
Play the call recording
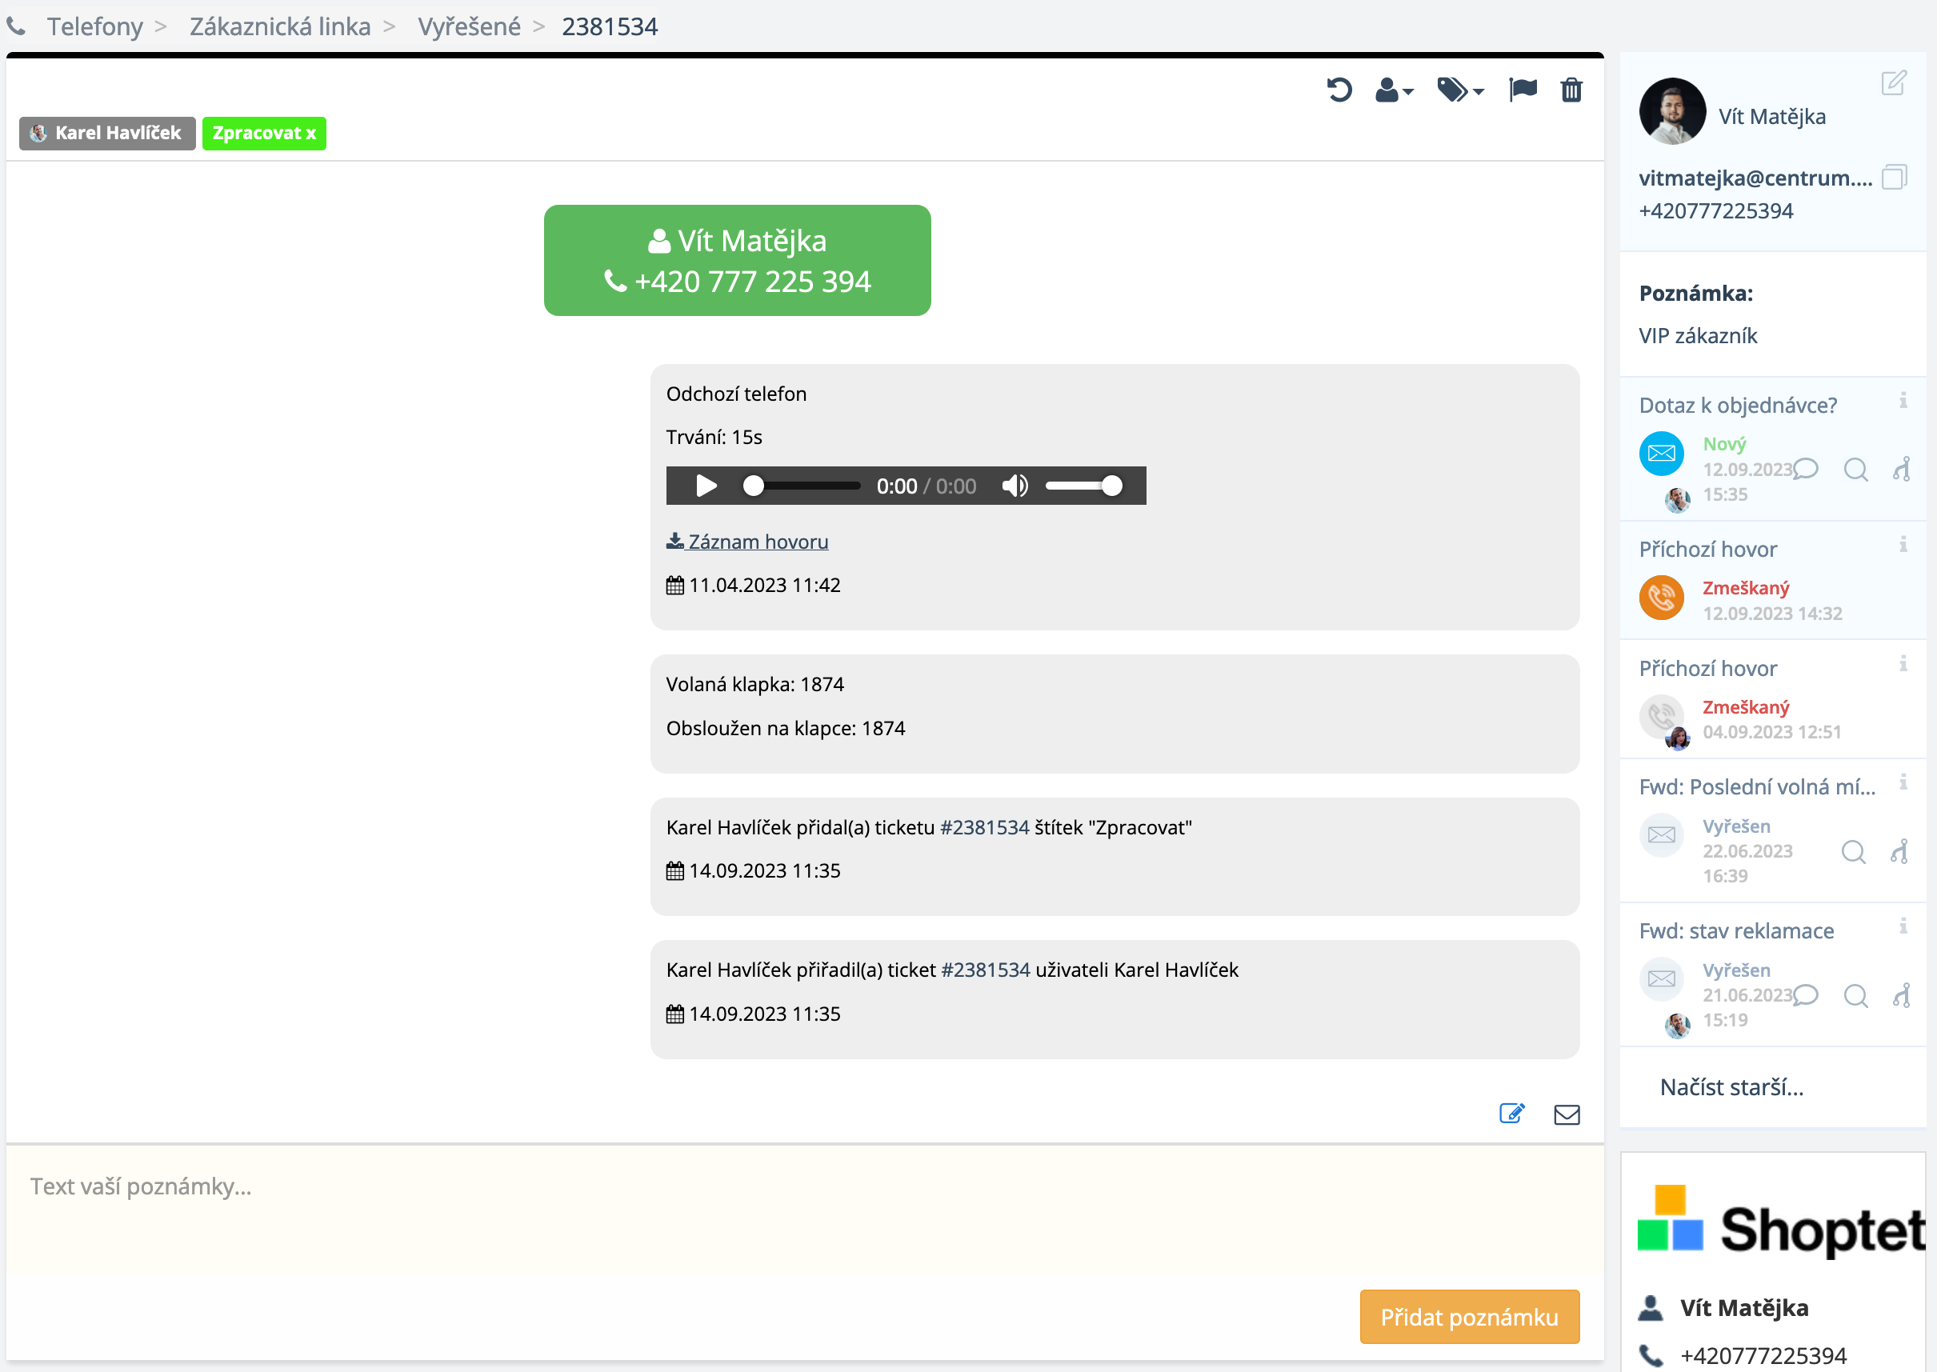click(706, 486)
